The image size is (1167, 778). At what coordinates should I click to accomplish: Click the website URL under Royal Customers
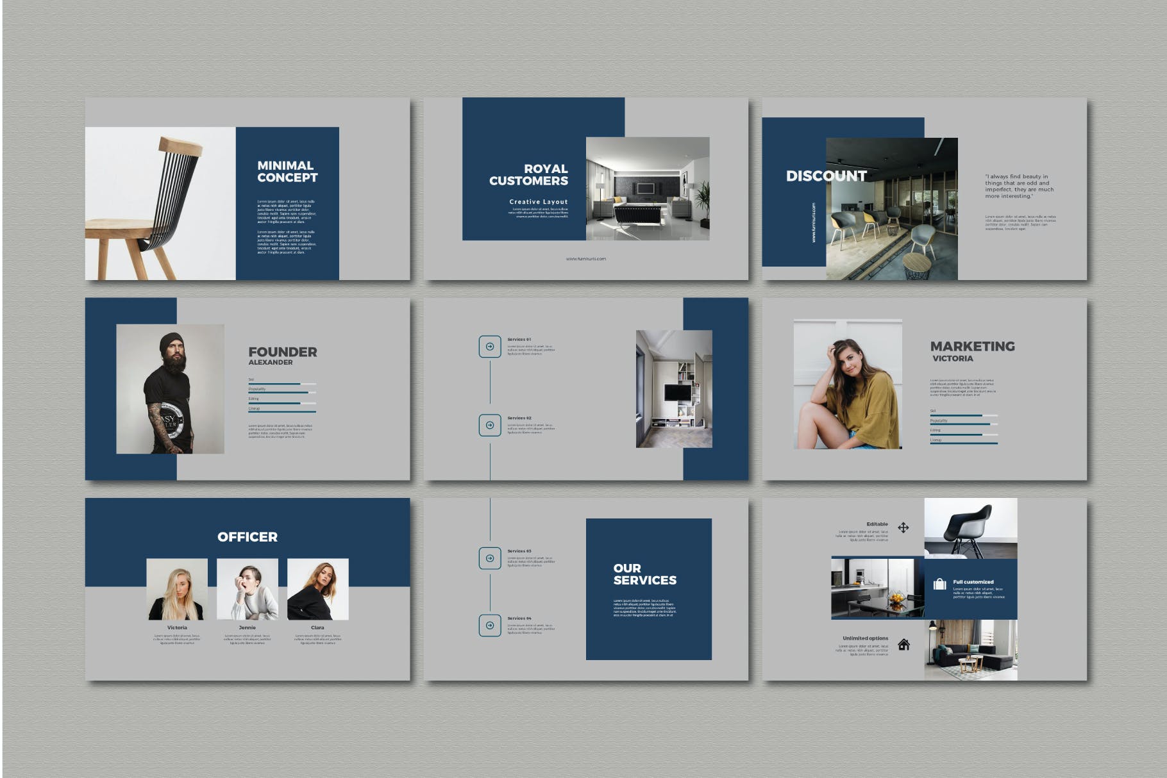586,259
